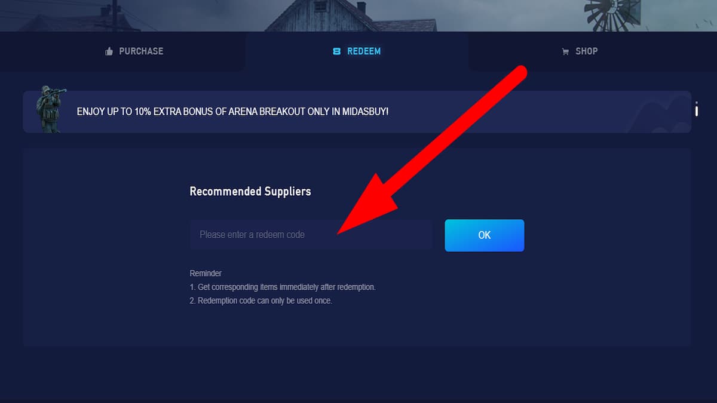Click the Recommended Suppliers heading
717x403 pixels.
coord(250,192)
